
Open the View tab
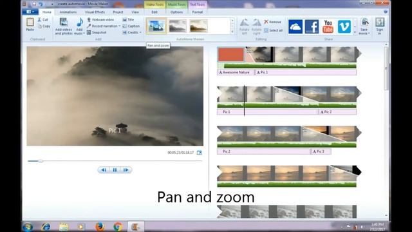click(x=135, y=12)
